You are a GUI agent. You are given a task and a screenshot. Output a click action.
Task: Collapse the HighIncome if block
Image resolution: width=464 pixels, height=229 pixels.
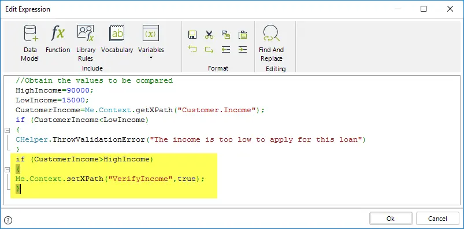tap(8, 169)
